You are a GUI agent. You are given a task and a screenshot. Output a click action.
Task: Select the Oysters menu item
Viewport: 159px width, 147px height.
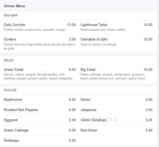coord(10,39)
